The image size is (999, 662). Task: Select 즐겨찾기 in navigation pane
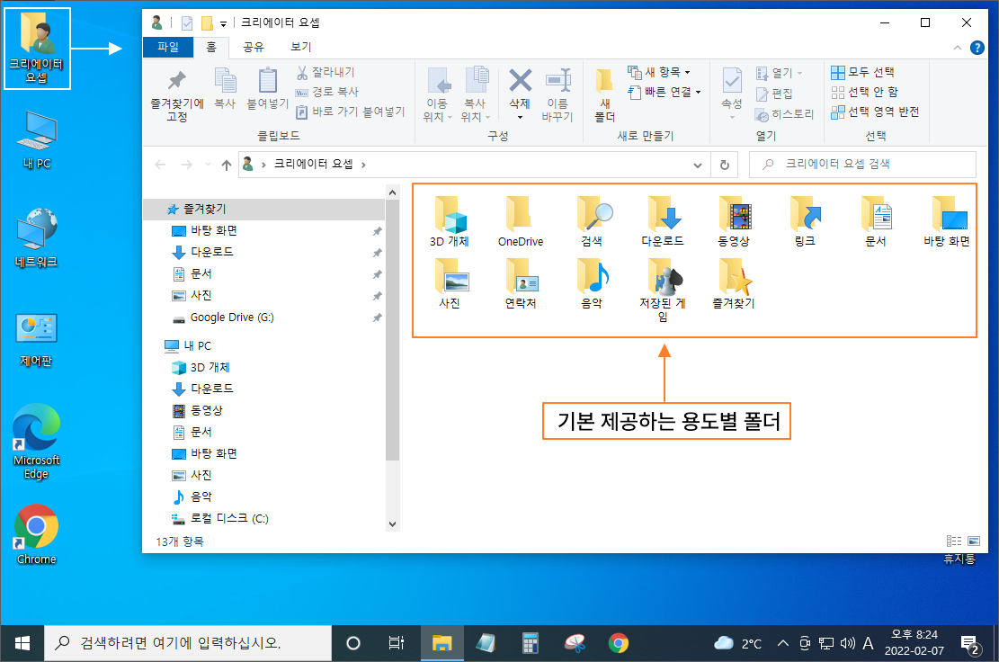pos(263,209)
